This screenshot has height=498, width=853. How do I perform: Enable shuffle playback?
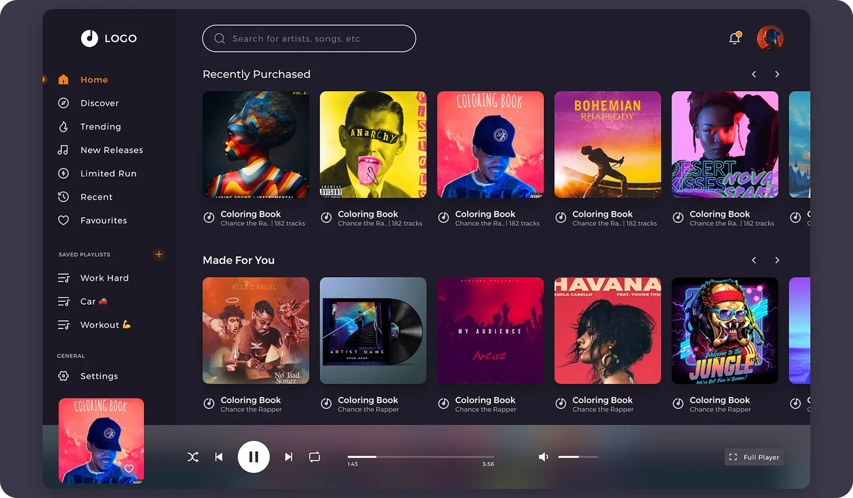[x=193, y=457]
